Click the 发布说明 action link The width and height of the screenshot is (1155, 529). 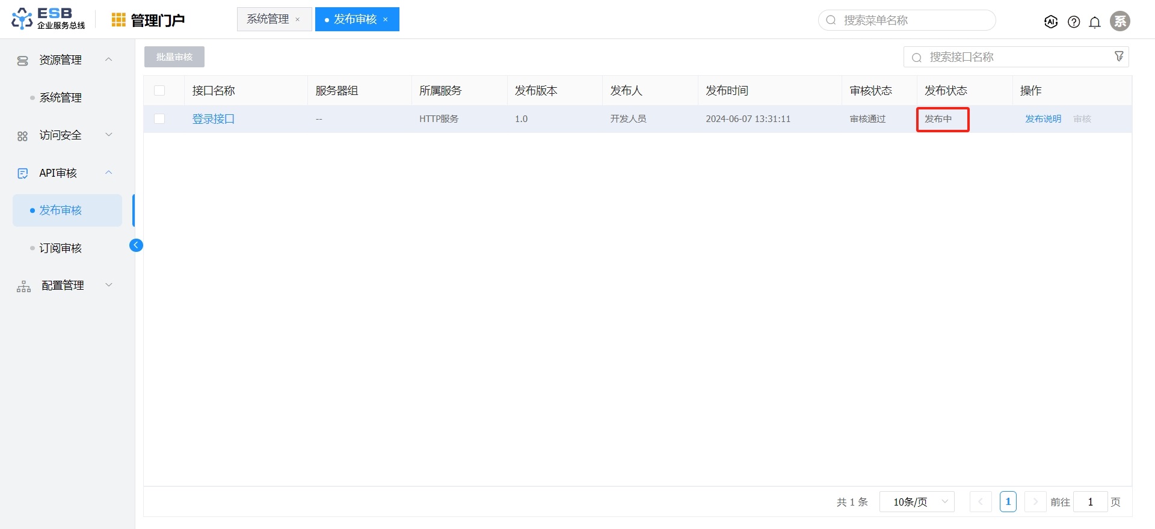pyautogui.click(x=1043, y=119)
